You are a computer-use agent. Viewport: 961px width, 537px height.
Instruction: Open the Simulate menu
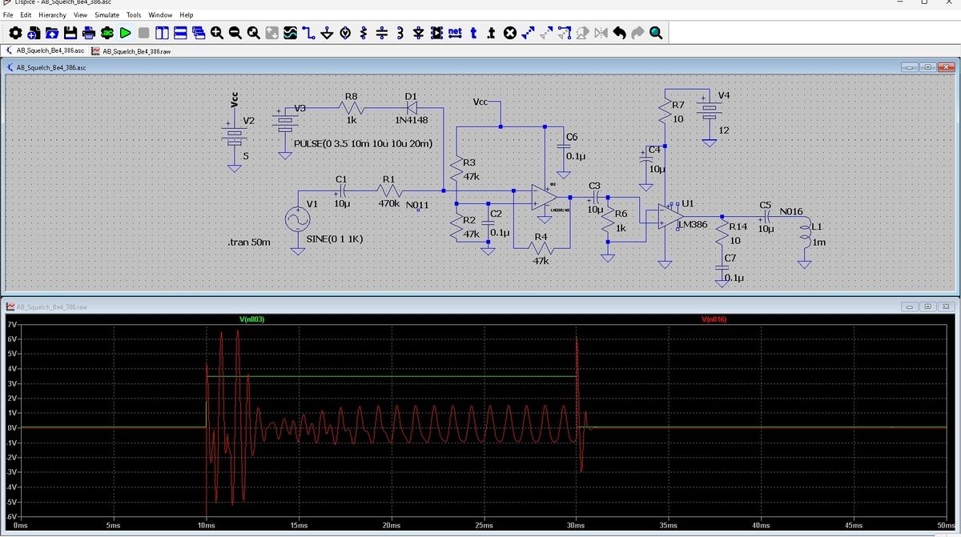click(107, 14)
